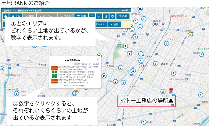This screenshot has width=209, height=126.
Task: Click the map marker numbered 5
Action: 136,21
